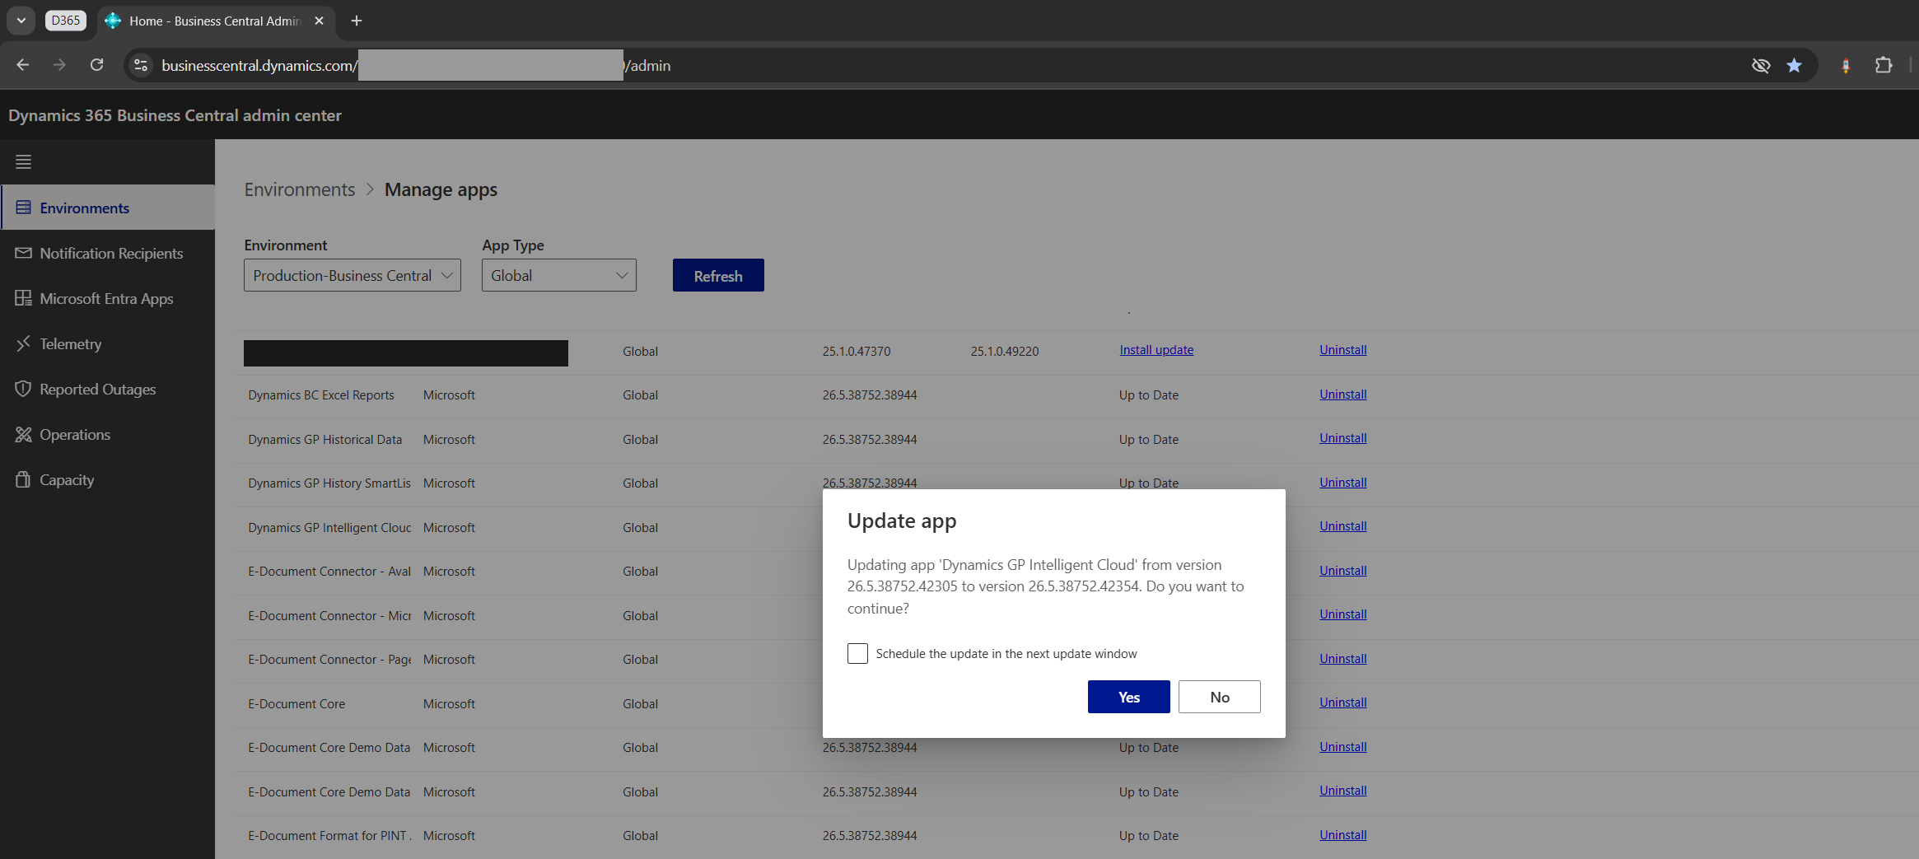This screenshot has height=859, width=1919.
Task: Click the version 25.1.0.49220 cell
Action: point(1005,351)
